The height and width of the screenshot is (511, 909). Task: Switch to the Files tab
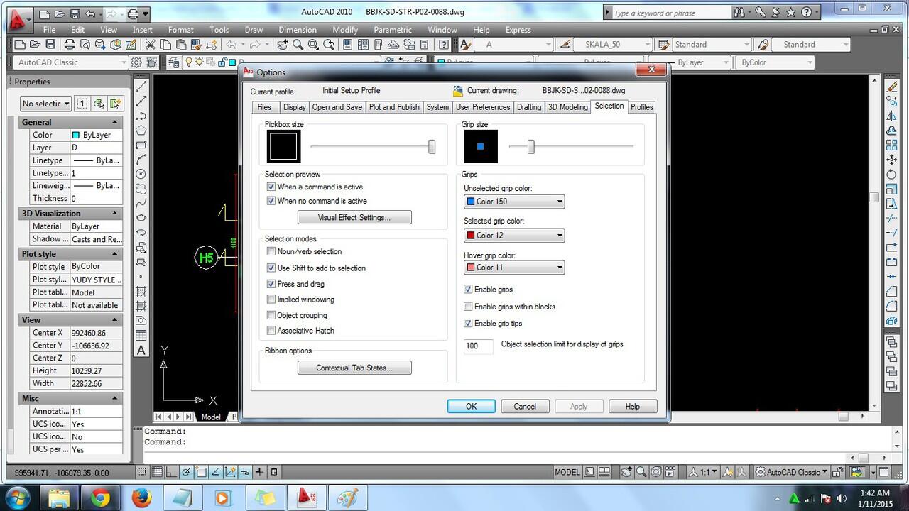pyautogui.click(x=264, y=107)
